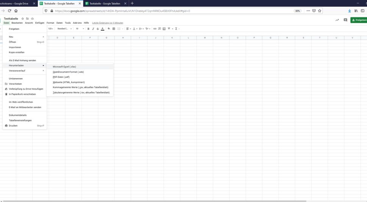The height and width of the screenshot is (202, 367).
Task: Open the font size 10 dropdown
Action: pyautogui.click(x=80, y=29)
